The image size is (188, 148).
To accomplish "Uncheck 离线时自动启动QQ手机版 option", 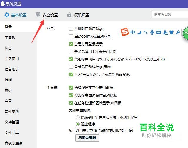I will point(71,59).
